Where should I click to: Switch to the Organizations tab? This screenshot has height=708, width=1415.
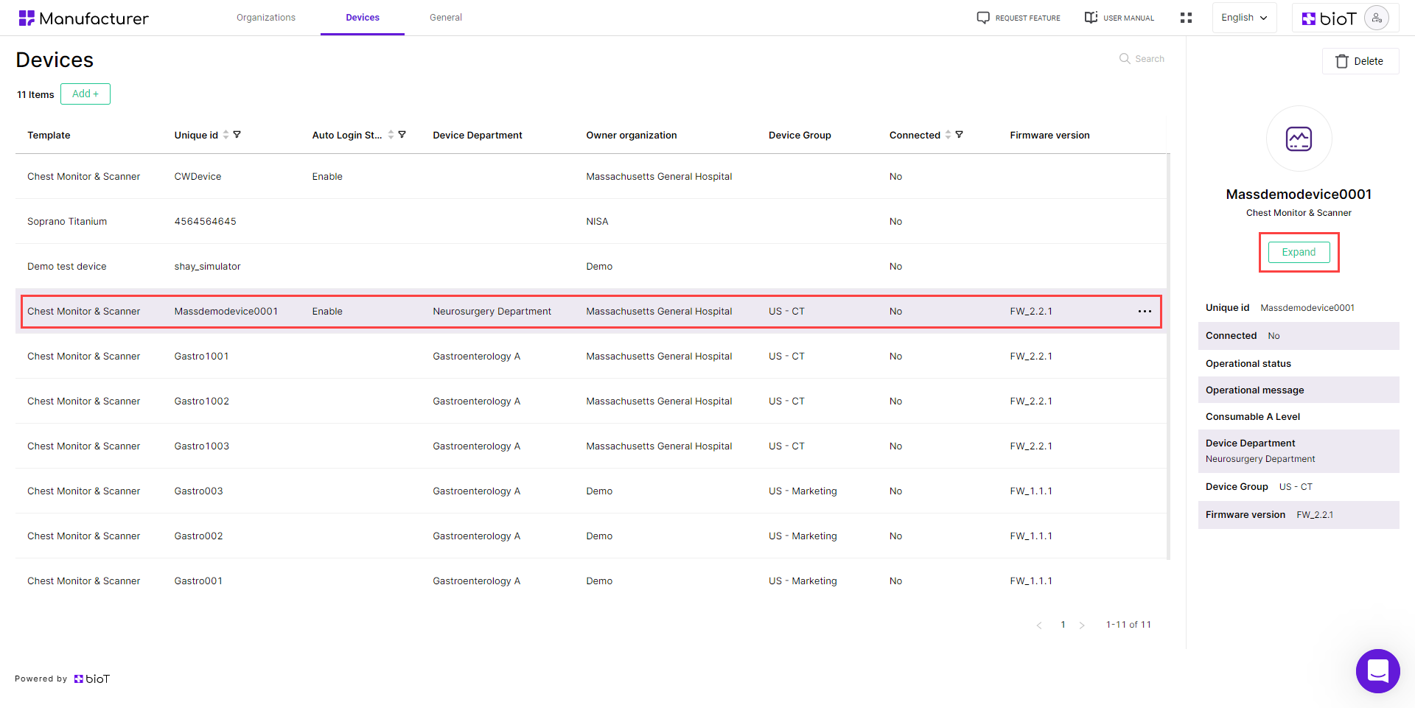click(x=266, y=18)
